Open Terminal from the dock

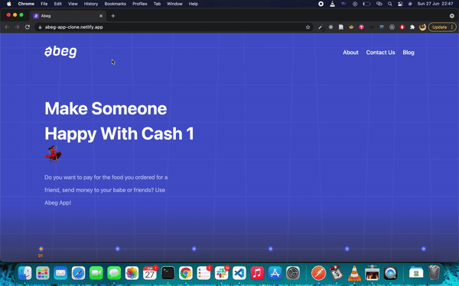click(168, 274)
